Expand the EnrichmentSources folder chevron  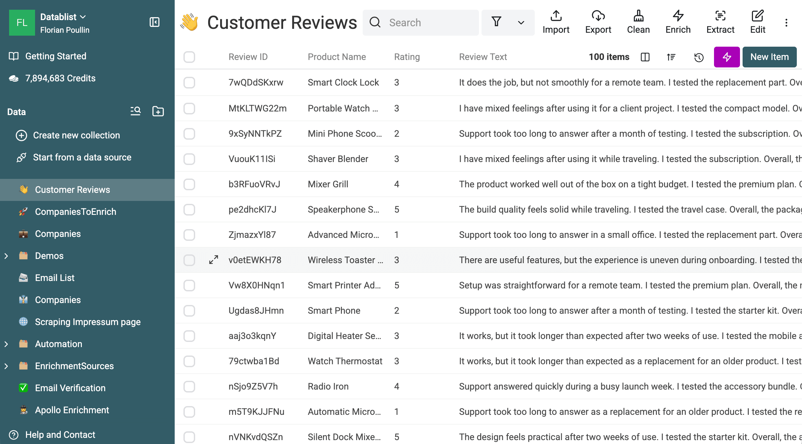pos(6,366)
